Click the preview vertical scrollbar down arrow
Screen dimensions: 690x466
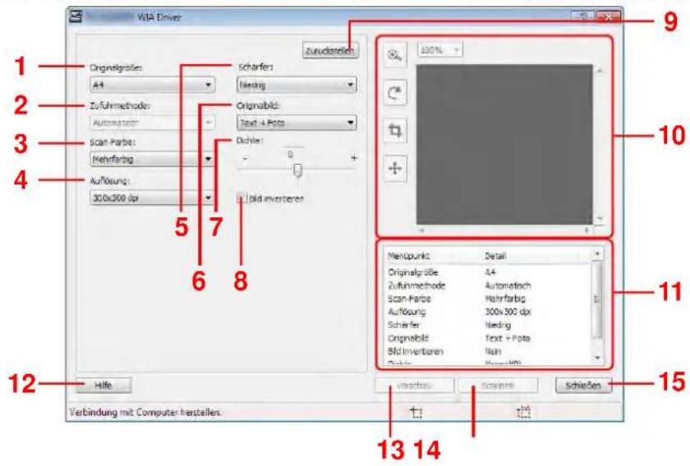(600, 218)
